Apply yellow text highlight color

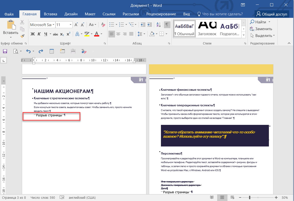coord(87,34)
